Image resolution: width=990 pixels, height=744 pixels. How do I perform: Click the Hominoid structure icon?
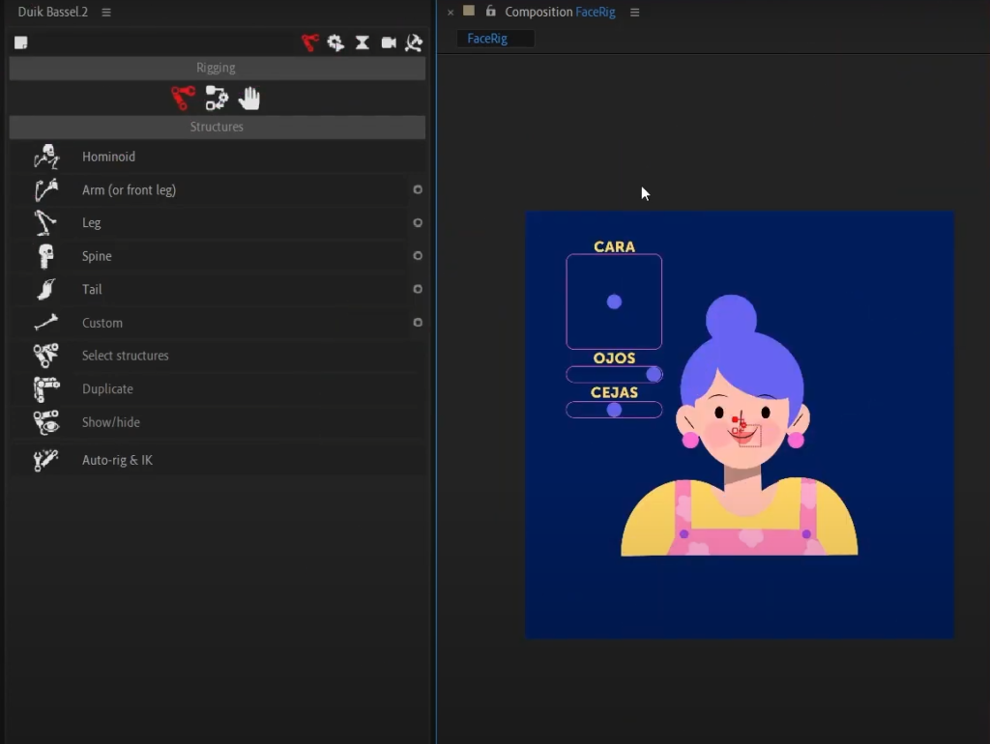45,156
